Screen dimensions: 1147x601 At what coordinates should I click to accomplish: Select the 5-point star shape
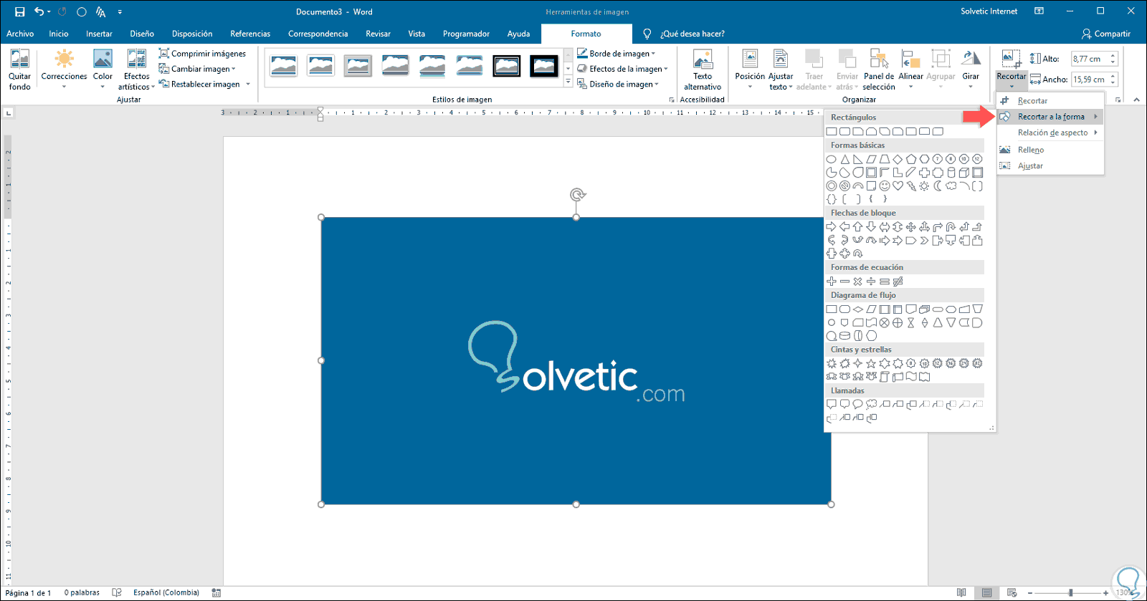click(x=871, y=364)
